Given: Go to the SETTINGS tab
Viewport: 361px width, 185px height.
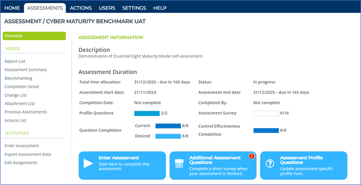Looking at the screenshot, I should (134, 8).
